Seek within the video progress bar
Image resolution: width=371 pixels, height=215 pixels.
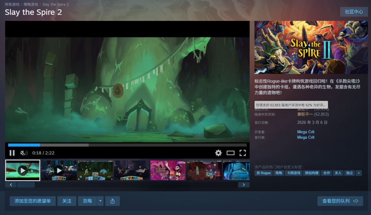coord(127,145)
